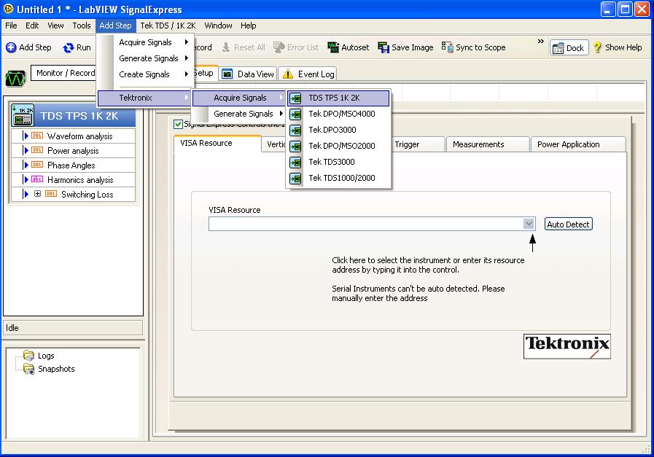
Task: Click the DBL icon beside Power analysis
Action: pyautogui.click(x=37, y=150)
